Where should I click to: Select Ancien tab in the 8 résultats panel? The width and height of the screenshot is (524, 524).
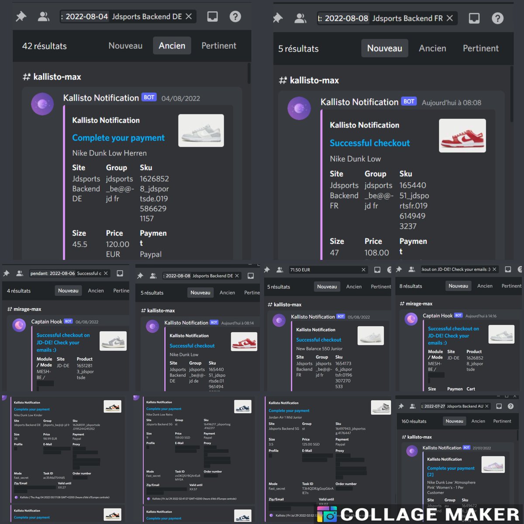point(485,286)
